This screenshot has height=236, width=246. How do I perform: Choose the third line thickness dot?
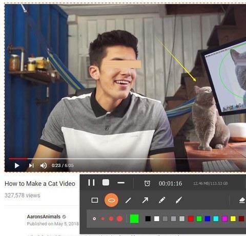(x=111, y=219)
